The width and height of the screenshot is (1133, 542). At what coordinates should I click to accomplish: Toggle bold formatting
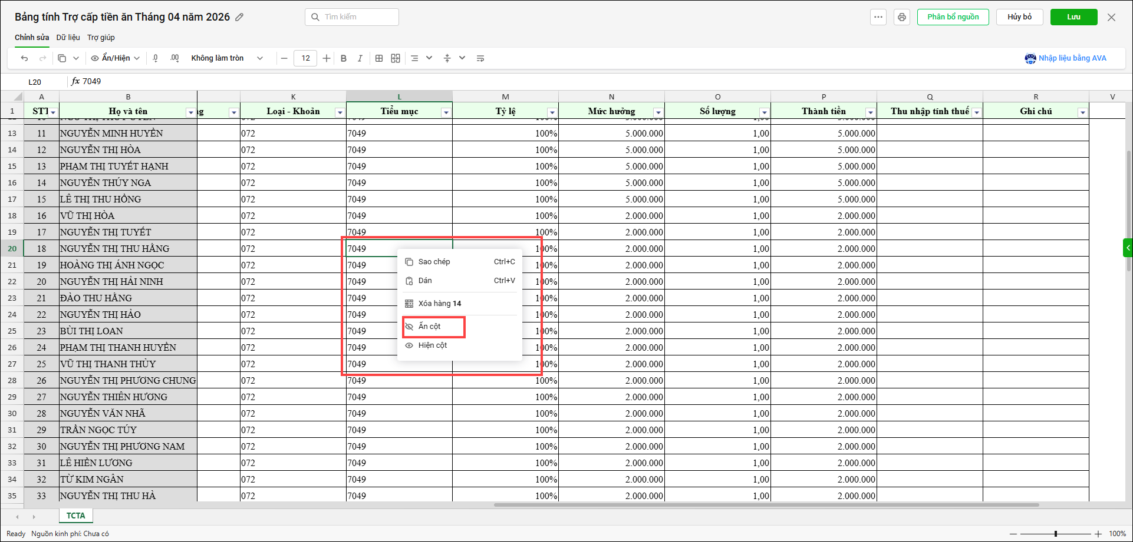(344, 58)
